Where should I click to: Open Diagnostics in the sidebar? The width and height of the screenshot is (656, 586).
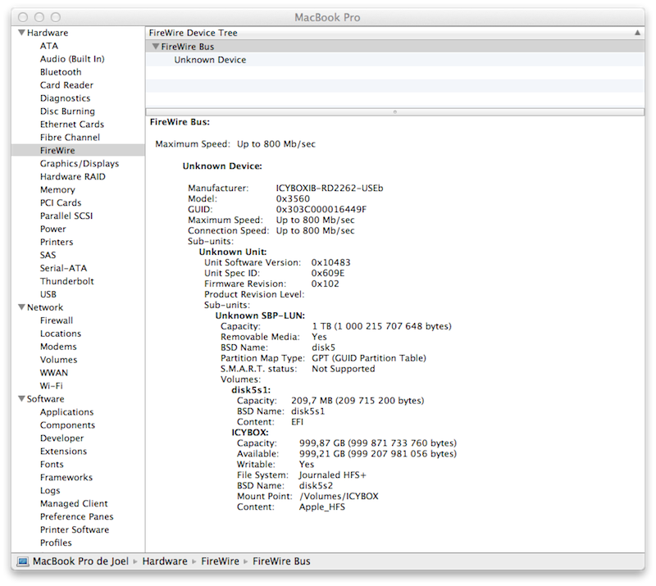pyautogui.click(x=66, y=98)
